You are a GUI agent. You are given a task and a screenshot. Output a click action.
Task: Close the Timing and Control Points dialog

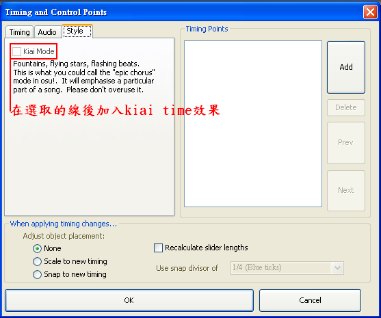[x=370, y=12]
